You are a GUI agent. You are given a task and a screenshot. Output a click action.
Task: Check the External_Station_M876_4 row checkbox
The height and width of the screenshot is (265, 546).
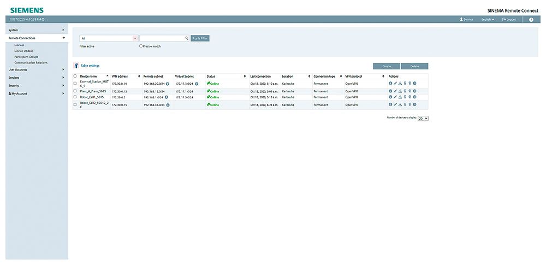click(x=75, y=84)
